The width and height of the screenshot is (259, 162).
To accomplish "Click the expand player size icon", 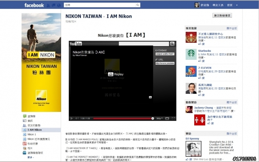I will pos(167,118).
